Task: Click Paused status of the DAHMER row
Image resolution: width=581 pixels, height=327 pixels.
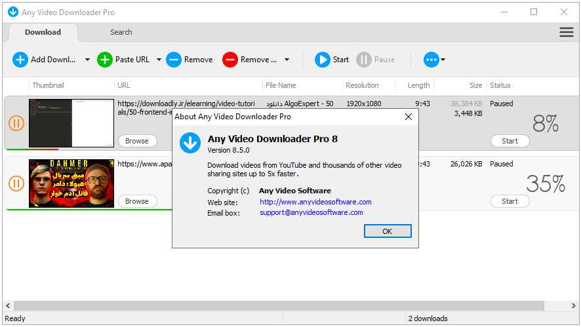Action: coord(502,164)
